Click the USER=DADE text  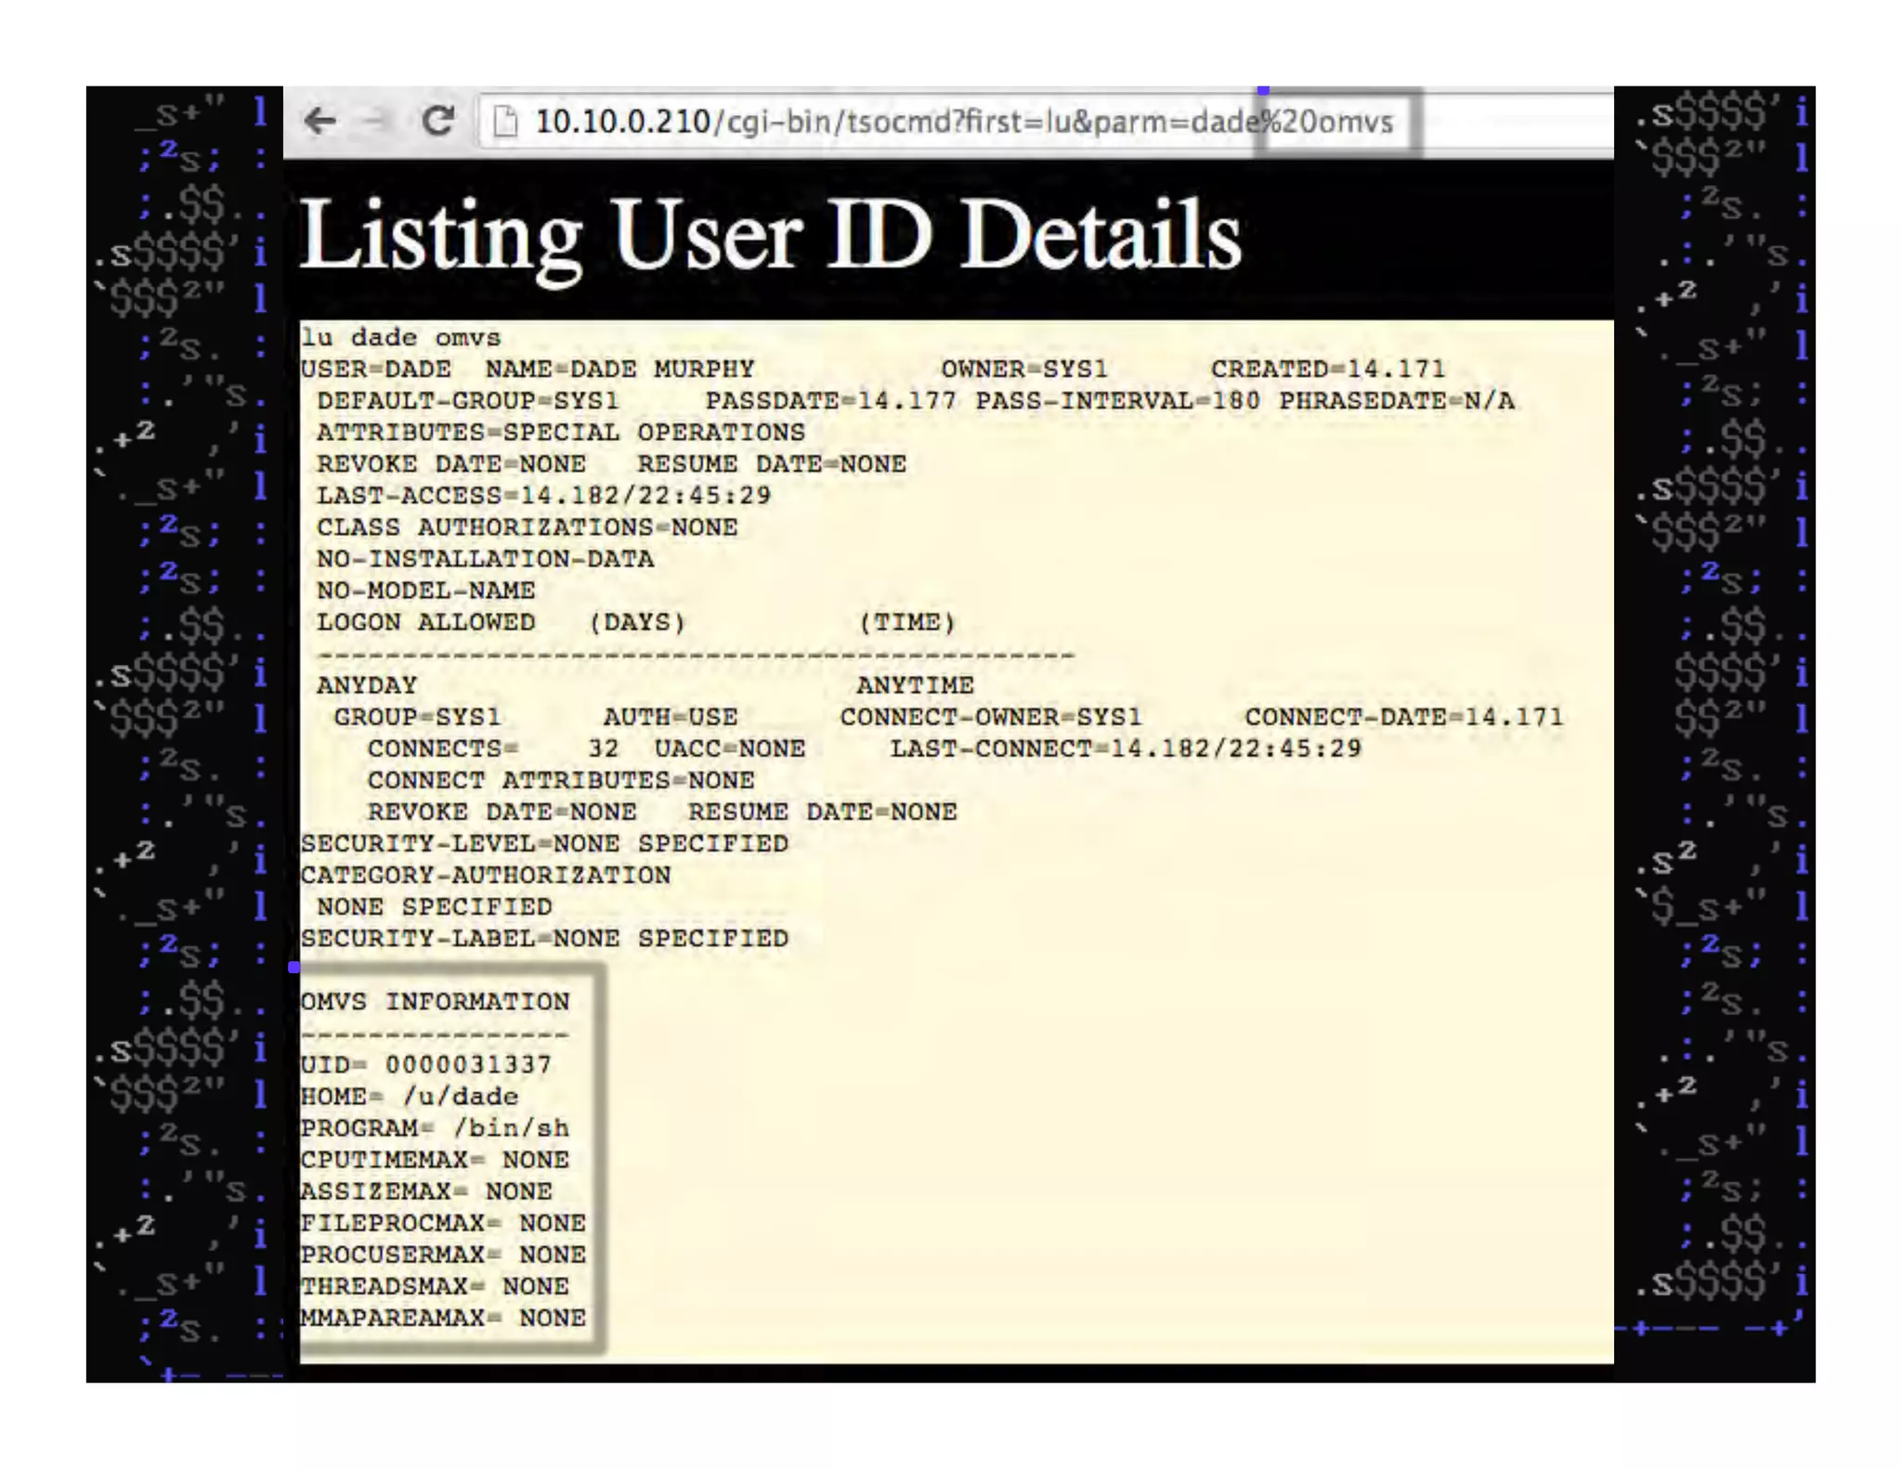click(x=375, y=369)
